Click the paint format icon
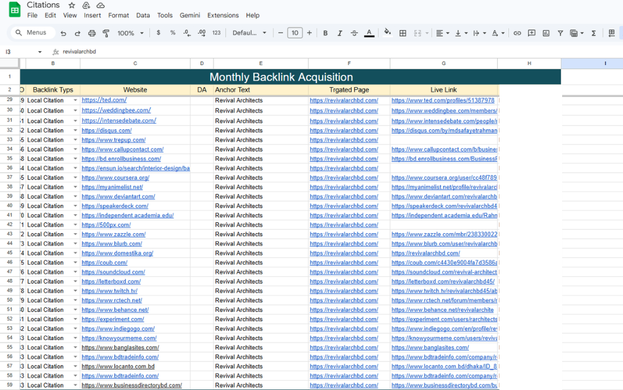The image size is (623, 390). point(106,33)
